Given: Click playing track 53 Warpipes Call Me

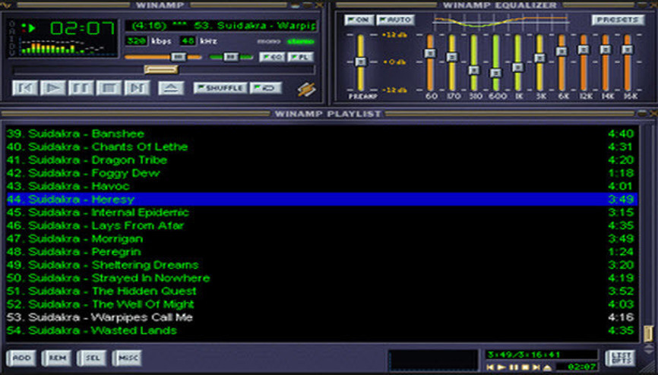Looking at the screenshot, I should (322, 317).
